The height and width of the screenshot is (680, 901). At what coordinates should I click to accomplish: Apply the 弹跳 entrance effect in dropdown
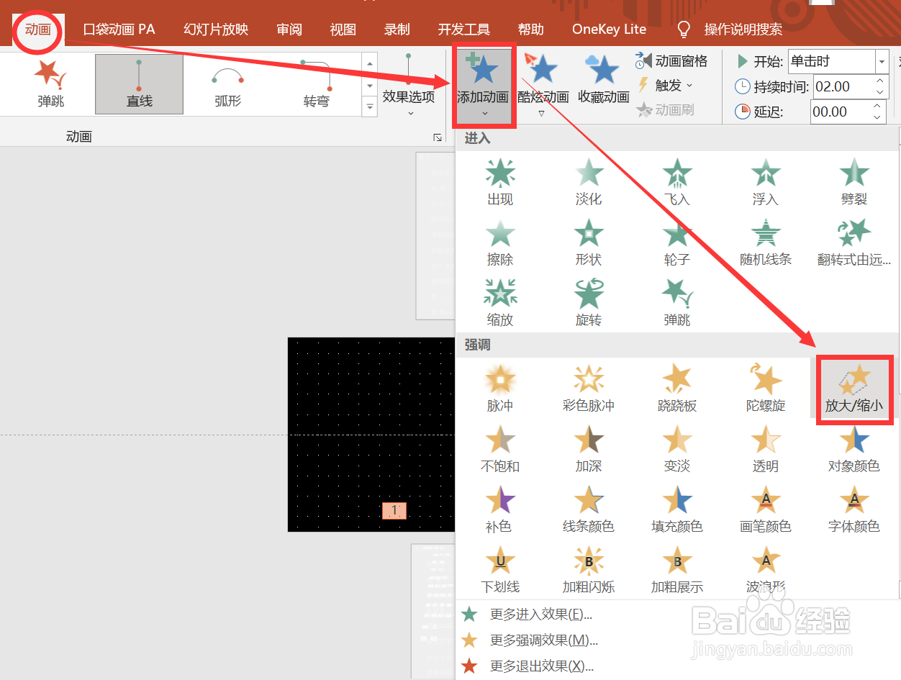[677, 303]
